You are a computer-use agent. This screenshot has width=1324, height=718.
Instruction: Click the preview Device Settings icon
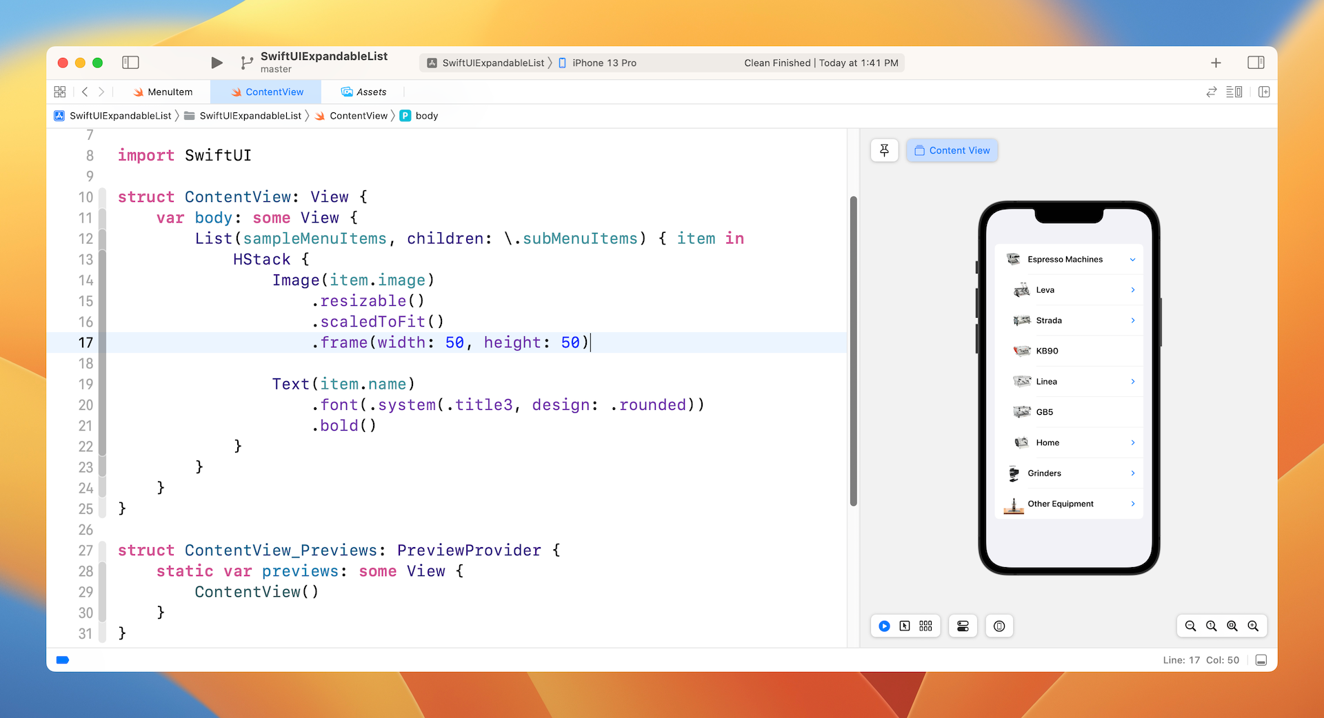pyautogui.click(x=963, y=626)
